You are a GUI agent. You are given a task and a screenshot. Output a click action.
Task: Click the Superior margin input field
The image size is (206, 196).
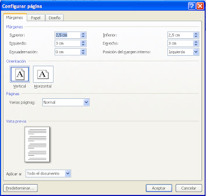[67, 35]
